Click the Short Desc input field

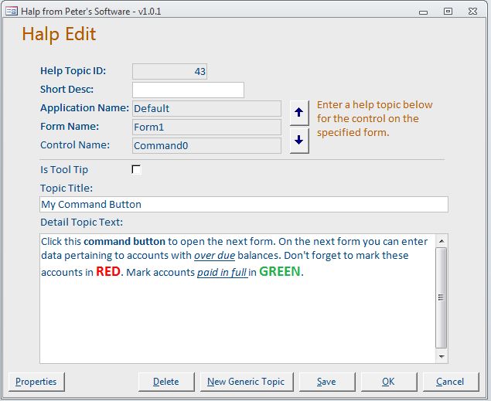pyautogui.click(x=188, y=90)
